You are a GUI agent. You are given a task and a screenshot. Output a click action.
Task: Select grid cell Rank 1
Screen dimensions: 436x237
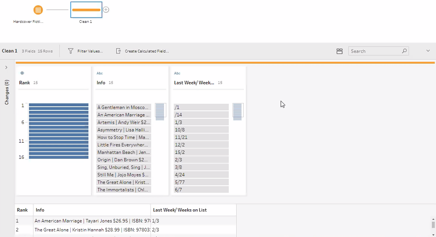[24, 221]
